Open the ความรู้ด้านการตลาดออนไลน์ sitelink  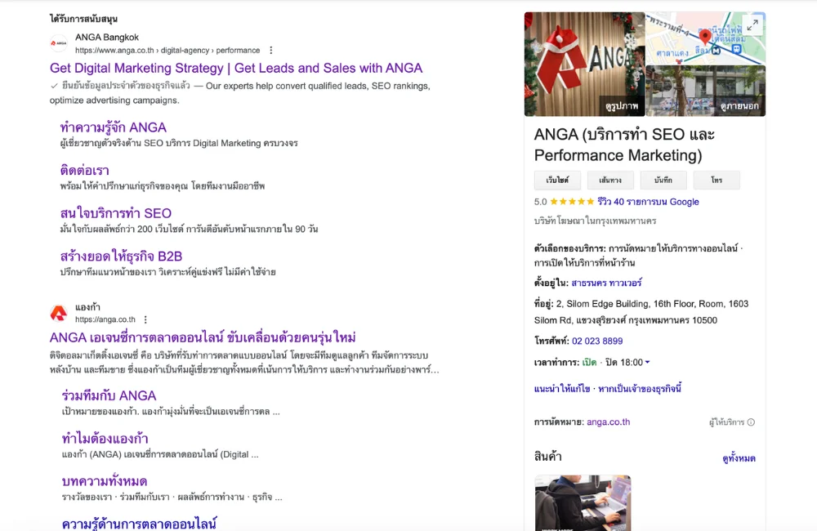pos(139,523)
